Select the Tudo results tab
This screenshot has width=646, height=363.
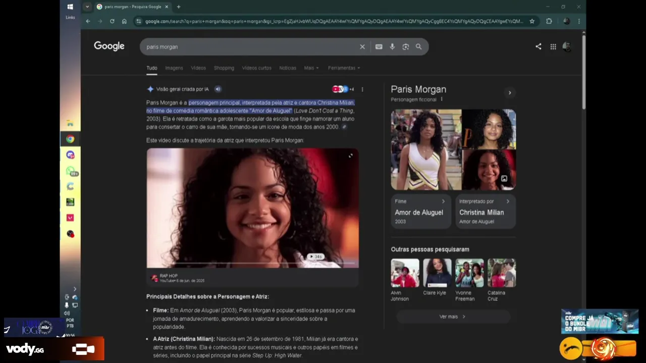[152, 68]
